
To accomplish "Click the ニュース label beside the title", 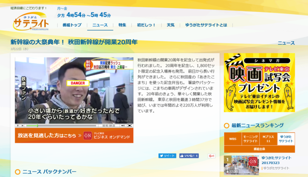I will point(286,43).
